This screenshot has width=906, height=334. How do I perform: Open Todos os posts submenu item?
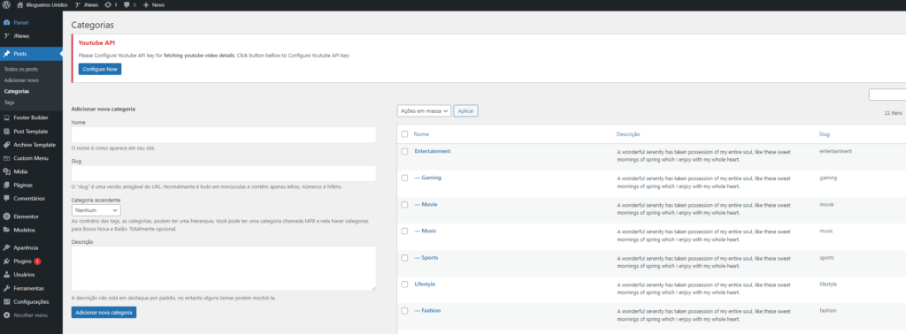(21, 69)
